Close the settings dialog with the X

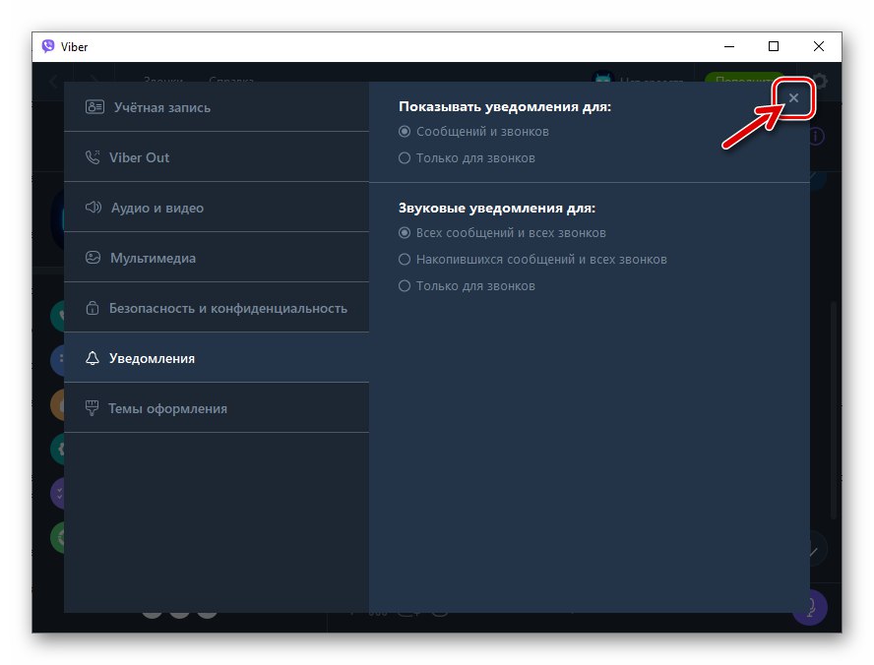tap(793, 98)
